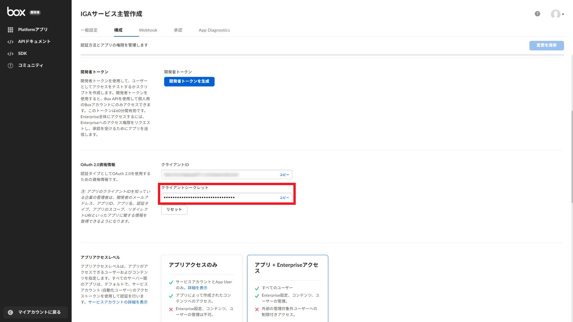
Task: Open the help icon at top right
Action: click(537, 14)
